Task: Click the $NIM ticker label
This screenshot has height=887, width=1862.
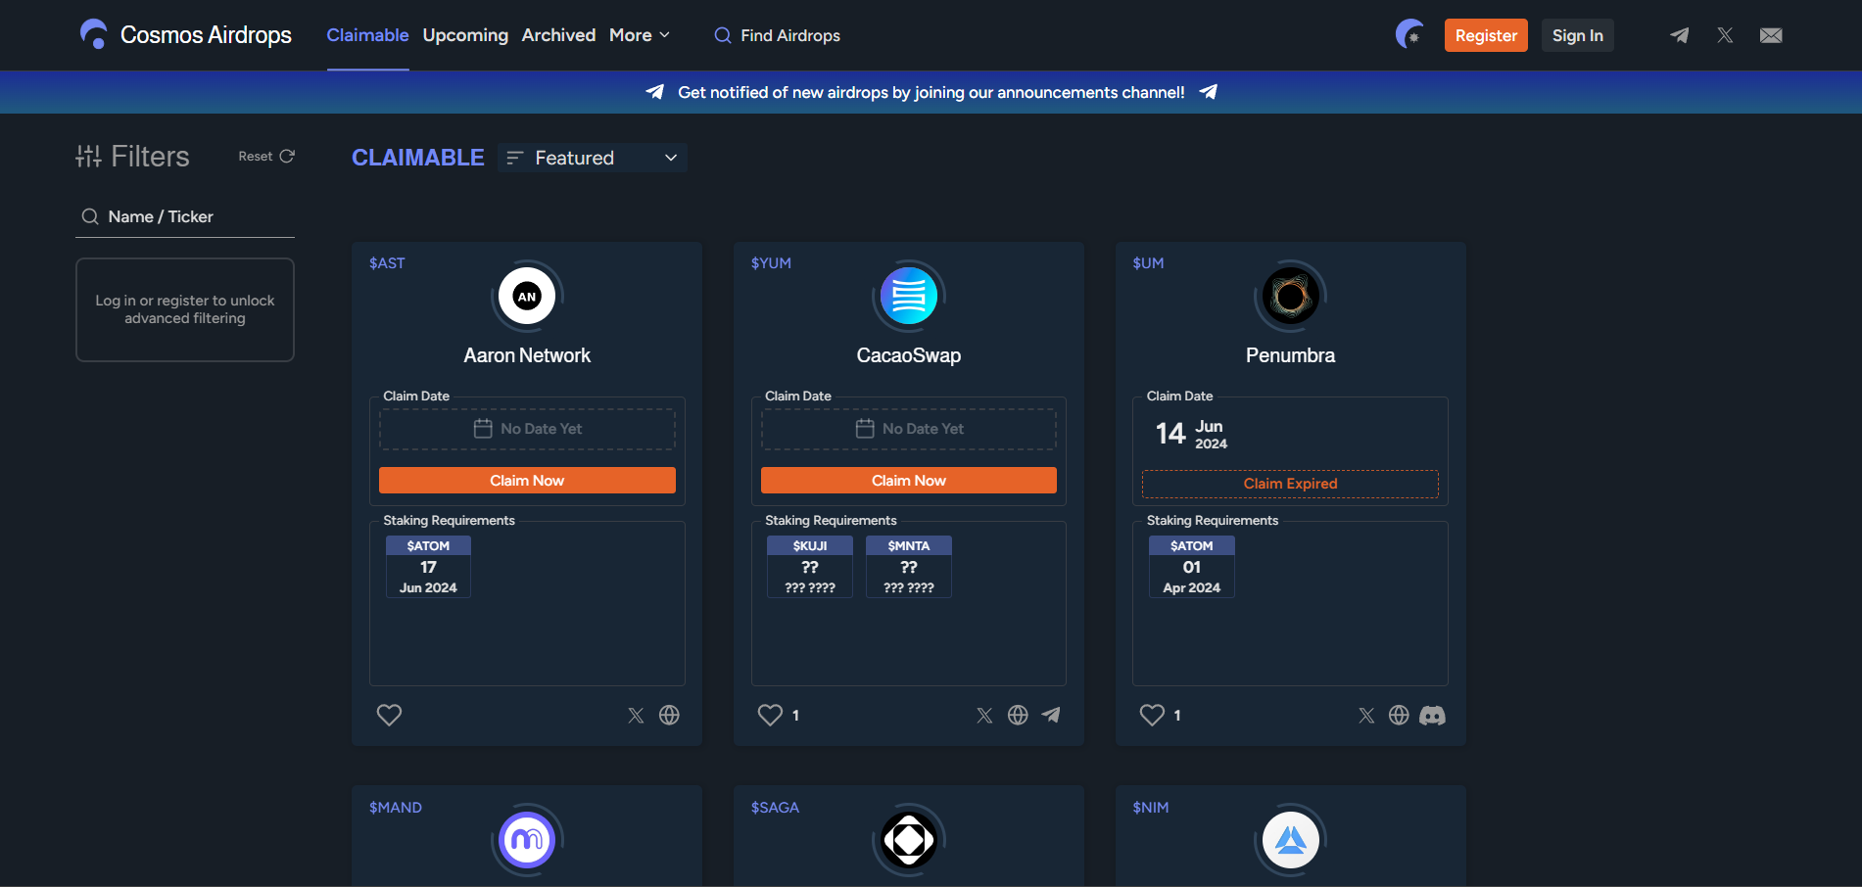Action: (x=1151, y=808)
